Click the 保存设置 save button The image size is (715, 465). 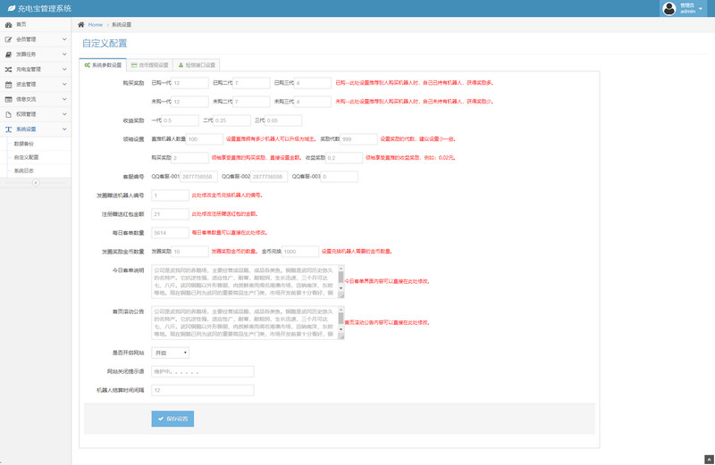point(172,419)
